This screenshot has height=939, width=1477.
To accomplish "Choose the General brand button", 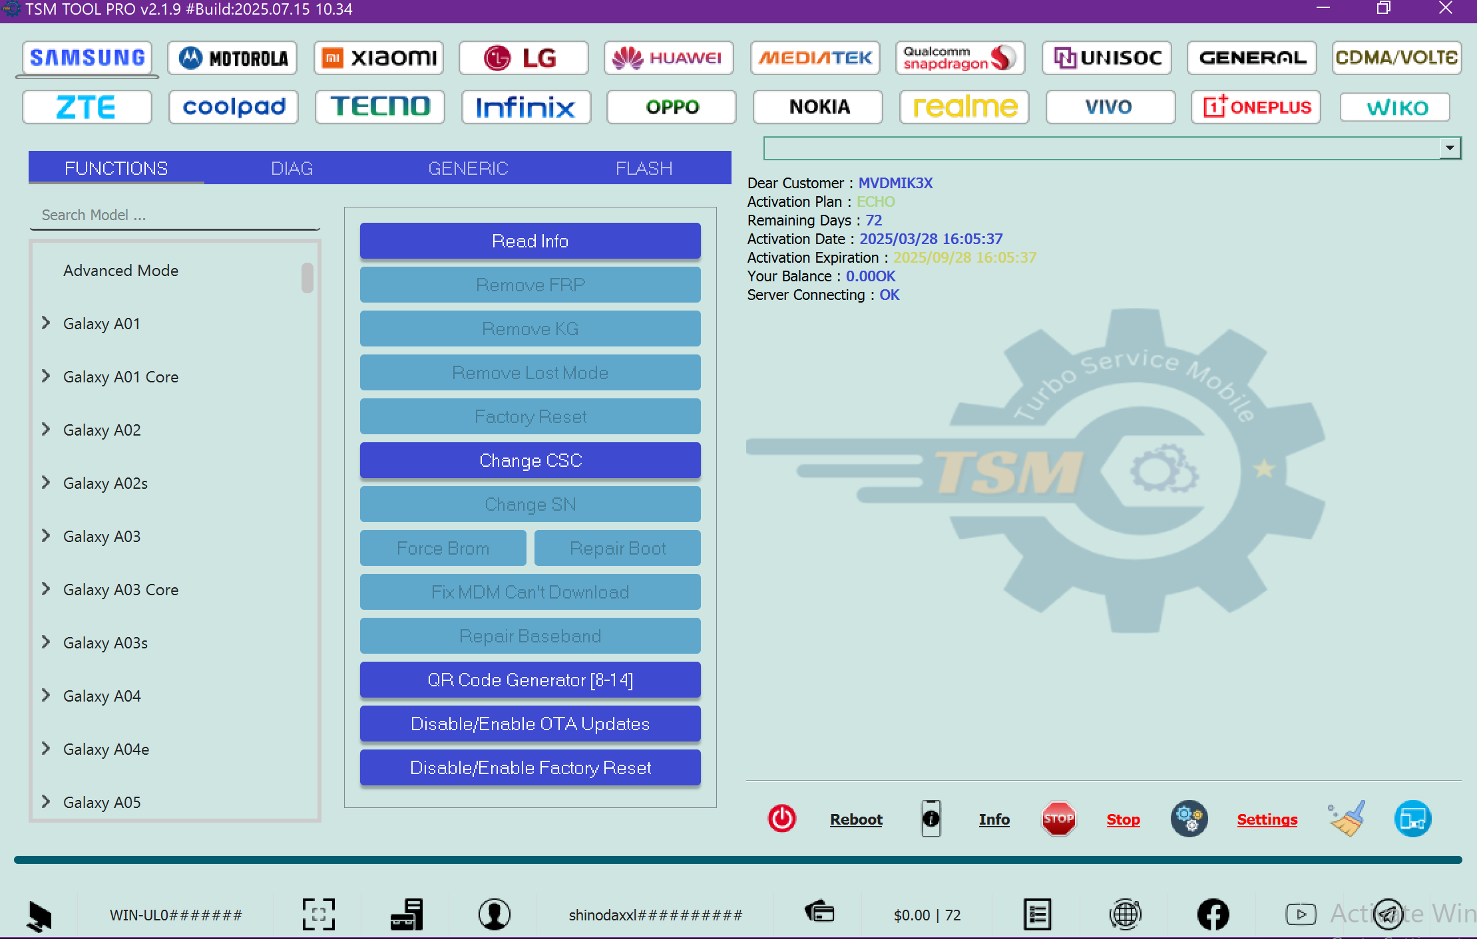I will point(1252,58).
